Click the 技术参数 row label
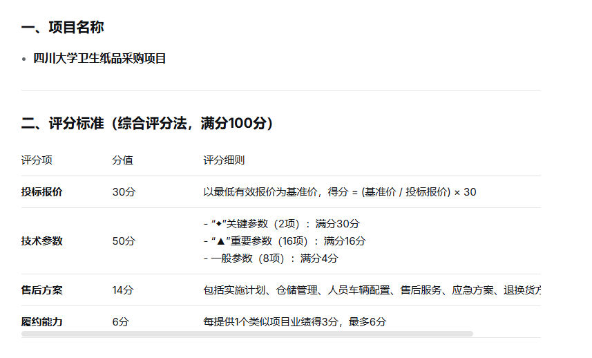Screen dimensions: 592x358 (42, 241)
